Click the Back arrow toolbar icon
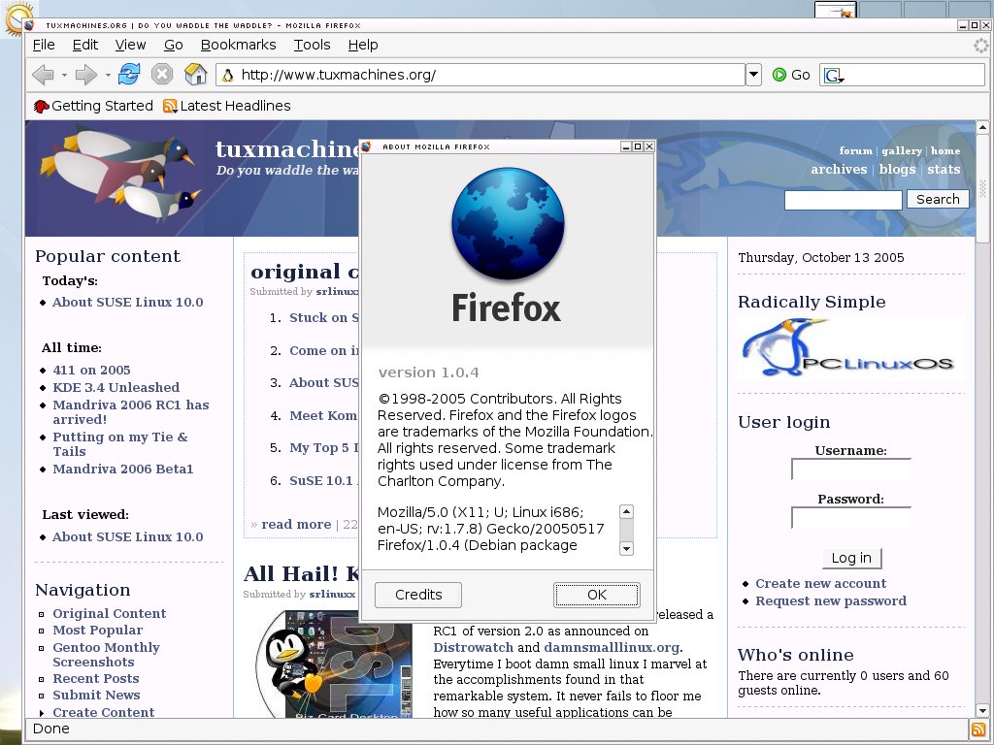The image size is (994, 745). click(43, 75)
